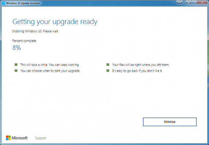Click the 8% progress value
209x145 pixels.
click(x=17, y=48)
